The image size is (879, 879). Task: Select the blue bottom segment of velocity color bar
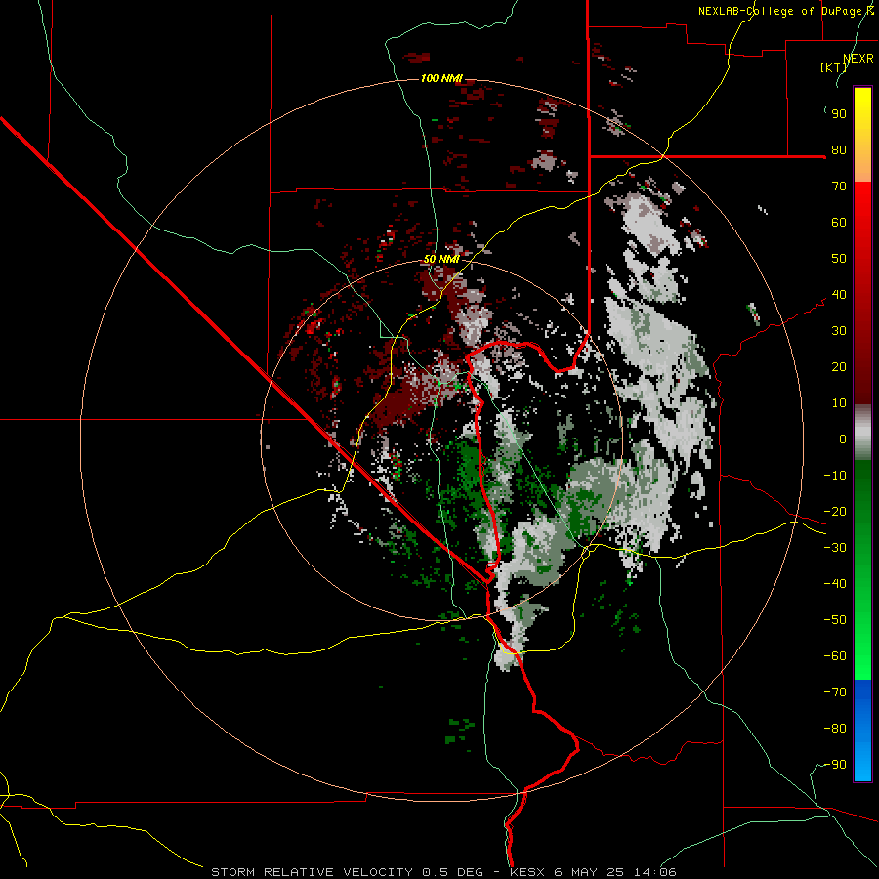tap(862, 730)
